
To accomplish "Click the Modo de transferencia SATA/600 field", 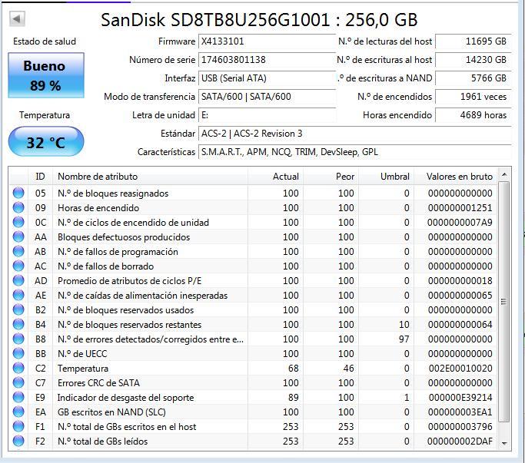I will (267, 97).
